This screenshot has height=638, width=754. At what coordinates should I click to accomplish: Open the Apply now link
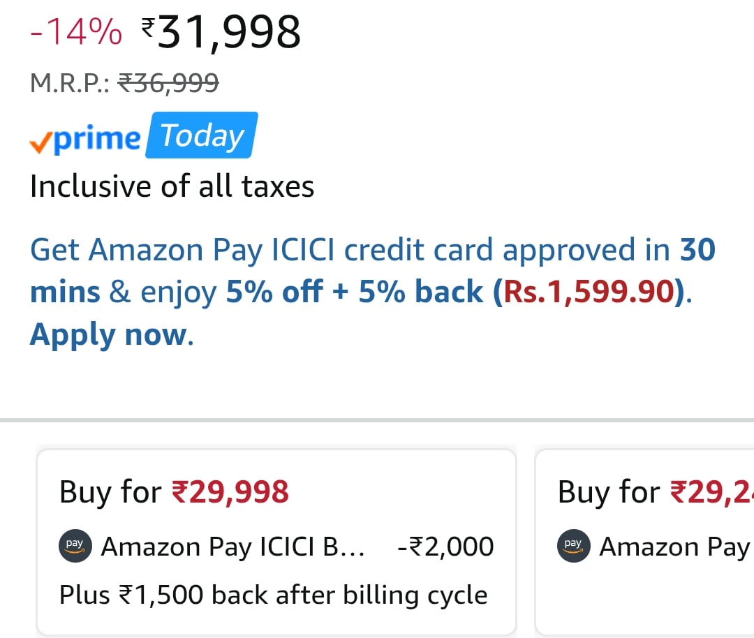[110, 334]
